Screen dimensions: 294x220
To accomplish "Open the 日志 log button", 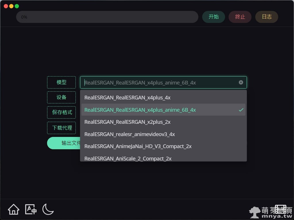I will pos(266,17).
